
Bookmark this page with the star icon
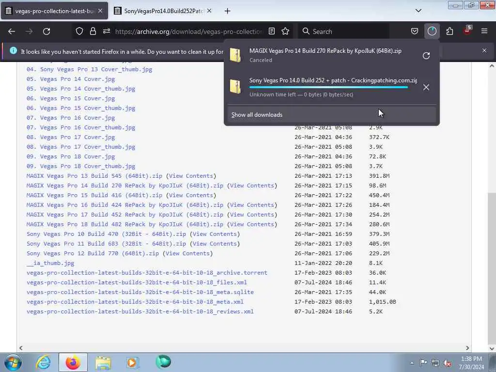click(285, 31)
